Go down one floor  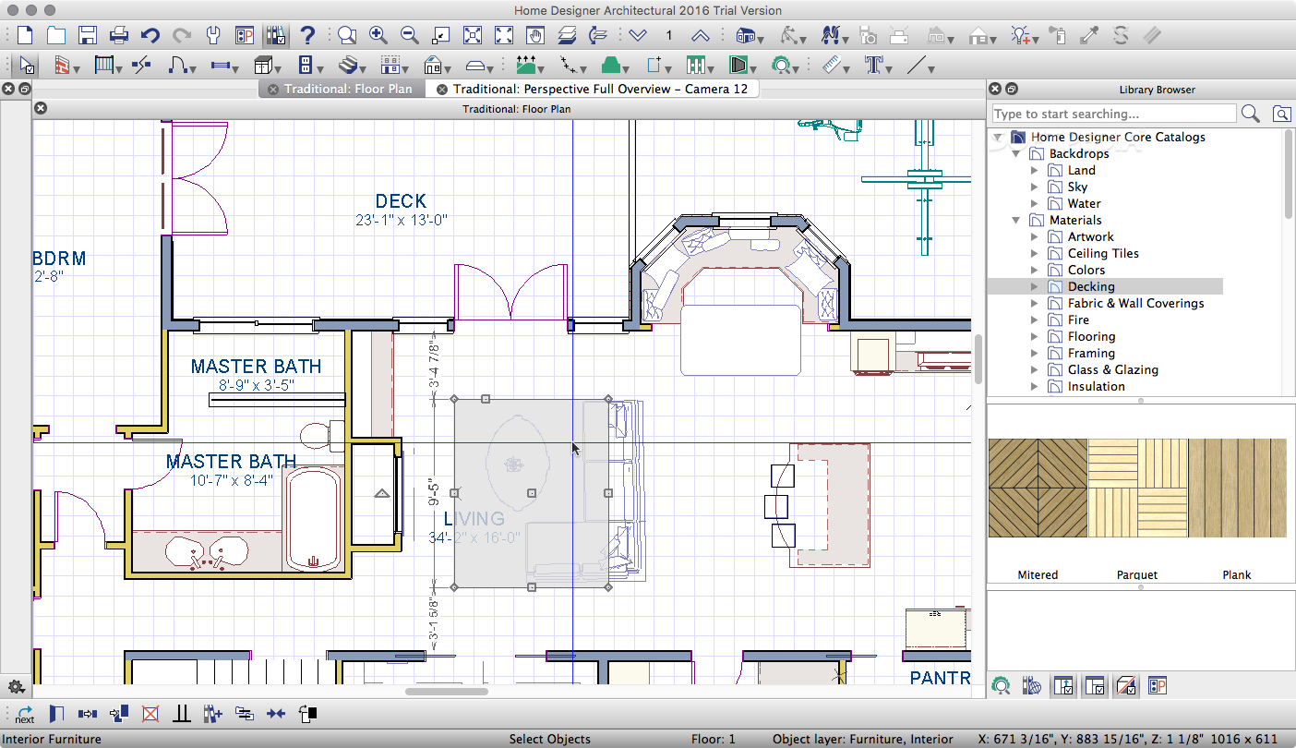(638, 36)
